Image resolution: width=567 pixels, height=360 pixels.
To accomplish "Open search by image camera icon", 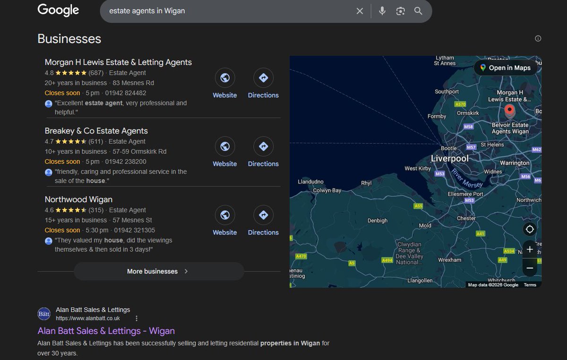I will [401, 11].
